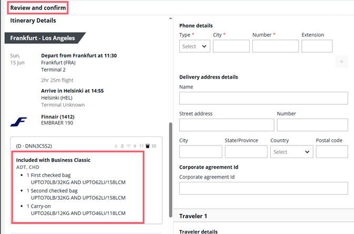
Task: Click the seat amenity icon
Action: [123, 145]
